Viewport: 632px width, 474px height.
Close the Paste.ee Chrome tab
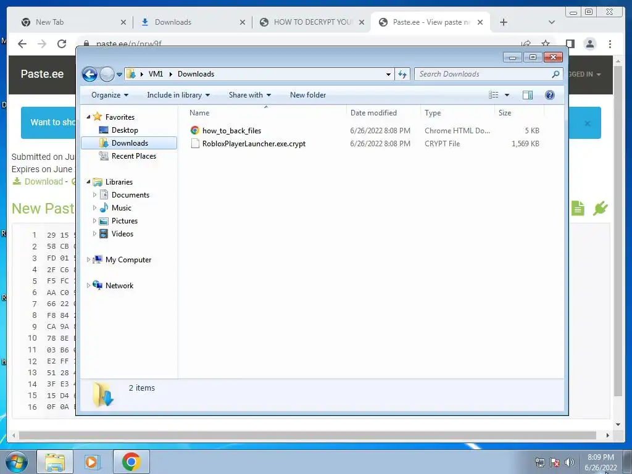(480, 22)
